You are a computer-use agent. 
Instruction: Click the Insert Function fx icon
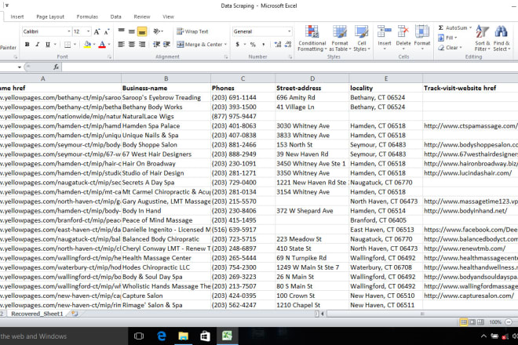click(x=57, y=67)
